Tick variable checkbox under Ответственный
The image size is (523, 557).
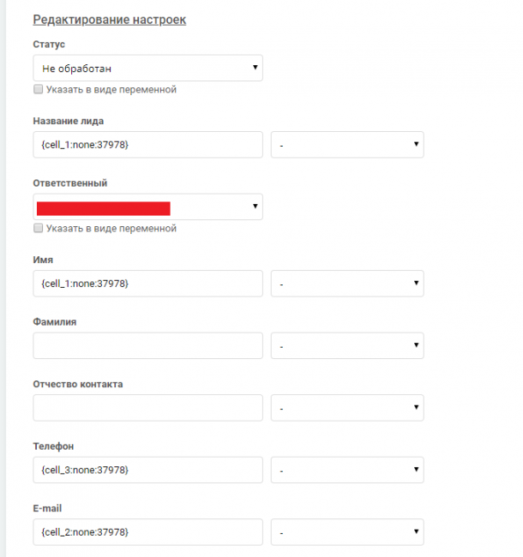38,229
